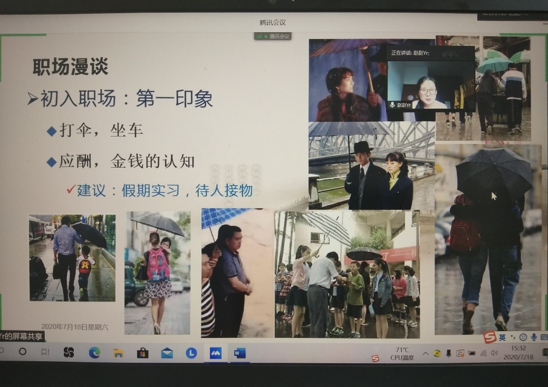Image resolution: width=548 pixels, height=387 pixels.
Task: Click the signal bars in 腾讯会议 indicator
Action: point(259,36)
